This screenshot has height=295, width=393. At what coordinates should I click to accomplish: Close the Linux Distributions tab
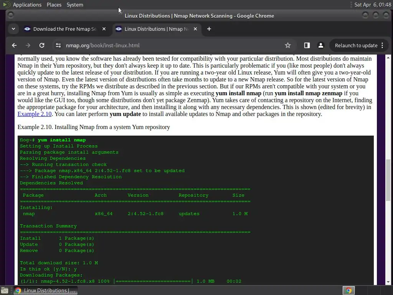pos(195,29)
